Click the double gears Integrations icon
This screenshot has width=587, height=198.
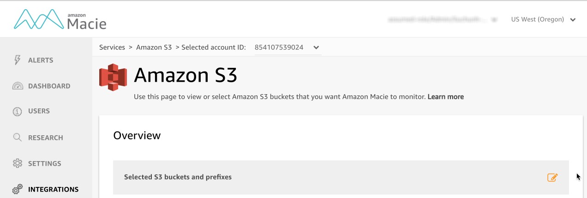click(18, 189)
